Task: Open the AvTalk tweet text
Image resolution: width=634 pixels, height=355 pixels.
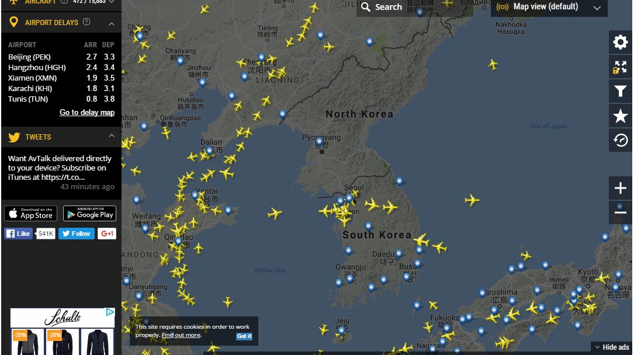Action: 60,168
